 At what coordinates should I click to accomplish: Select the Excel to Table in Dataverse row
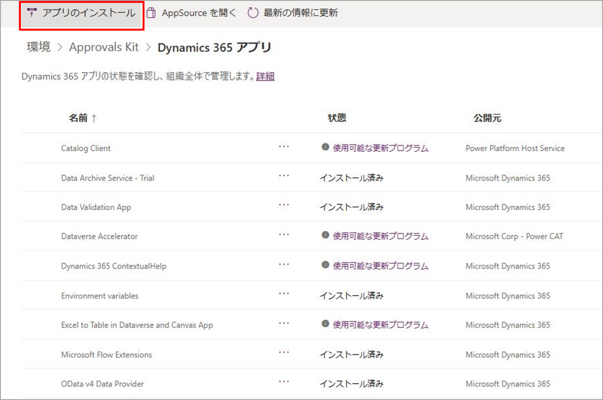click(137, 325)
